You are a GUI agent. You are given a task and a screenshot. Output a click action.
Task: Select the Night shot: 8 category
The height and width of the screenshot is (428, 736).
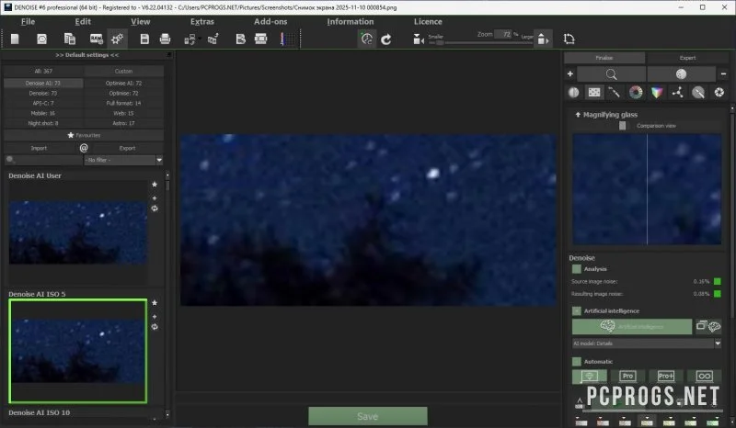[43, 123]
